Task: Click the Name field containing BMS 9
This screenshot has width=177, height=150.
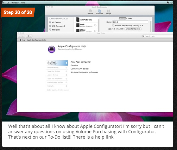Action: click(x=130, y=22)
